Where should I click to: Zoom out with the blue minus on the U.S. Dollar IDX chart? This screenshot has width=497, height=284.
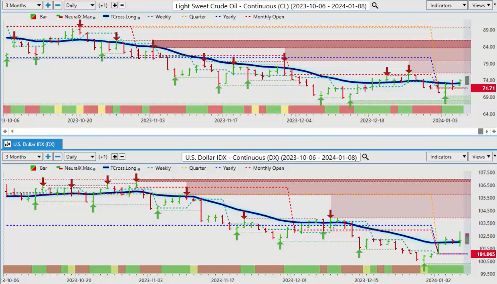[x=58, y=157]
